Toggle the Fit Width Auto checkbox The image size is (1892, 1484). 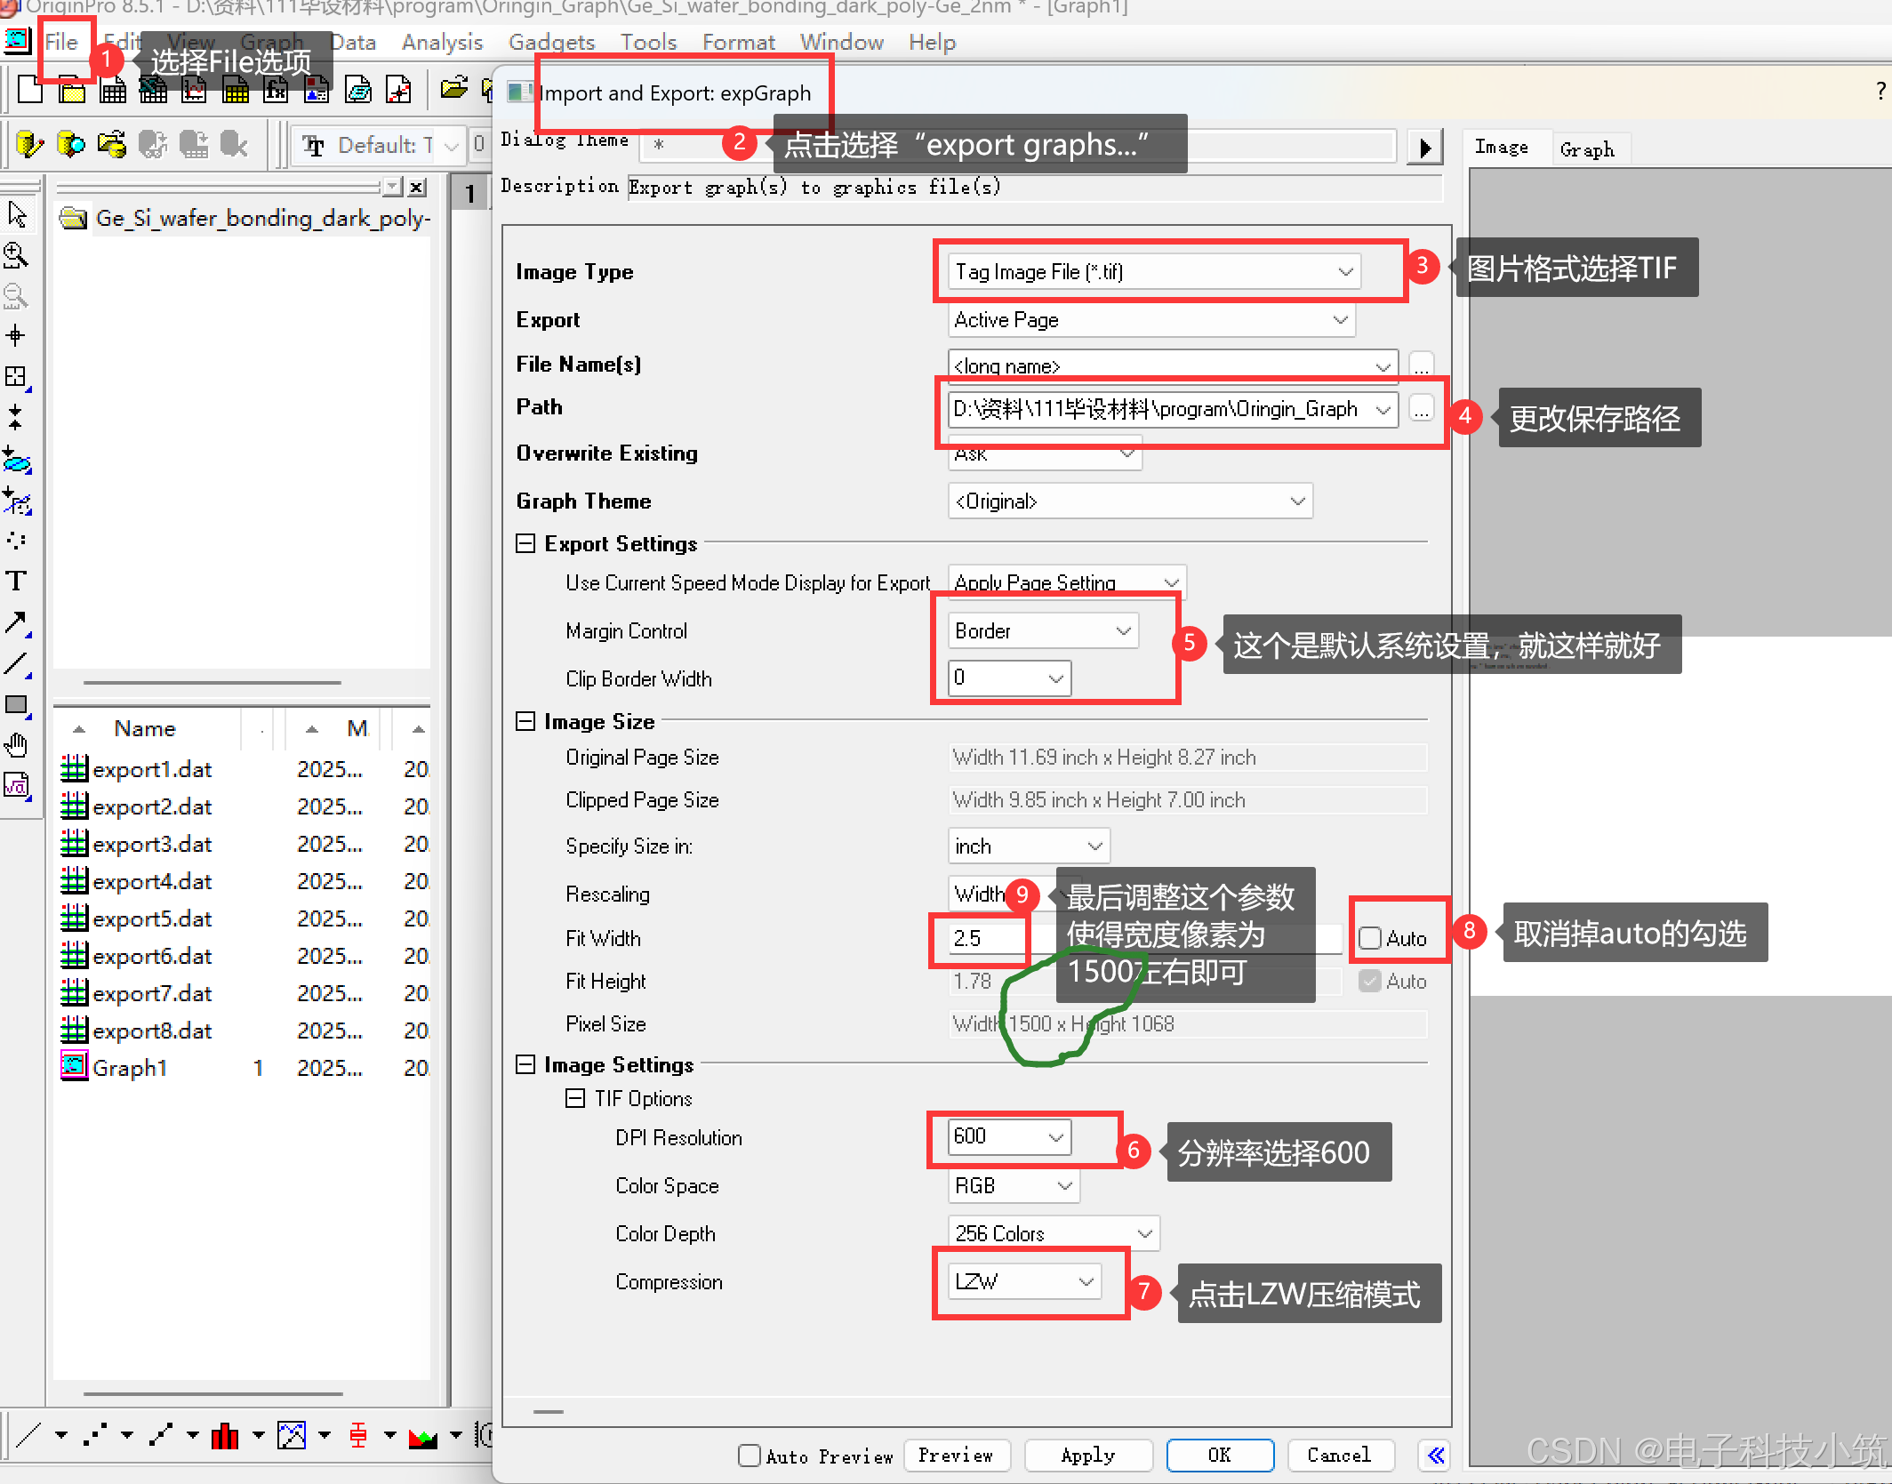(x=1370, y=938)
